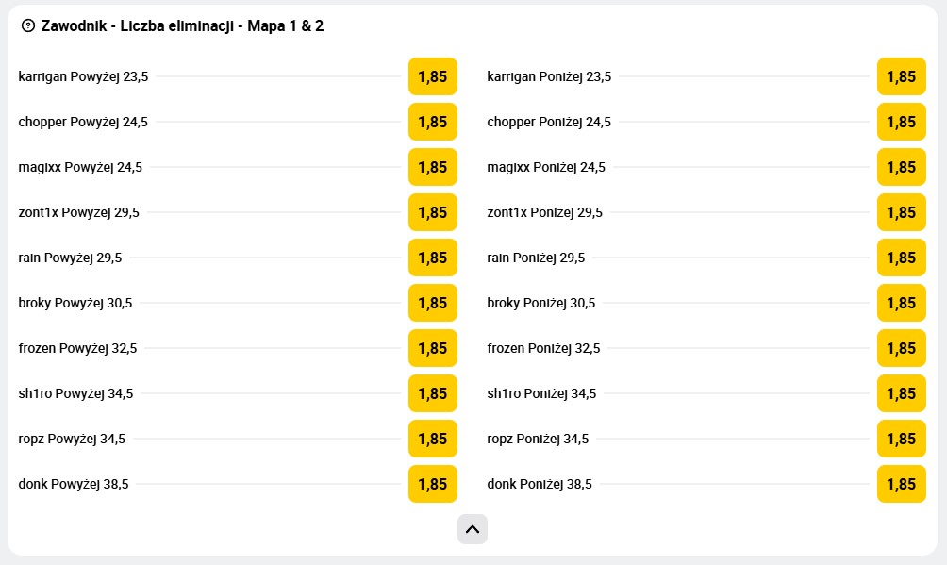Select donk Powyżej 38,5 odds

pyautogui.click(x=432, y=484)
